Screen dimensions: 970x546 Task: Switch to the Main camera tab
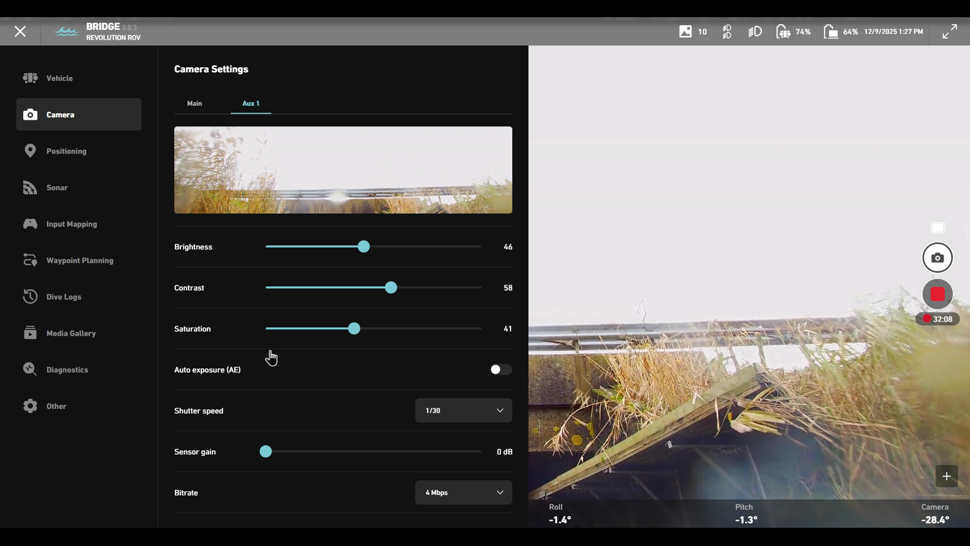pos(195,103)
